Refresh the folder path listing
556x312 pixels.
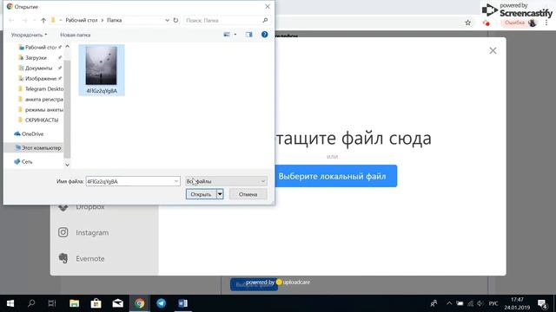175,20
